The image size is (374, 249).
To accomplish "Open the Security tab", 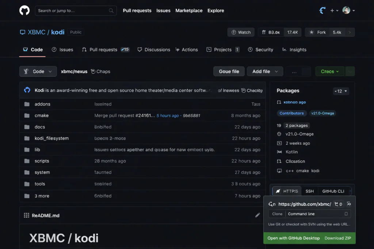I will [x=260, y=50].
